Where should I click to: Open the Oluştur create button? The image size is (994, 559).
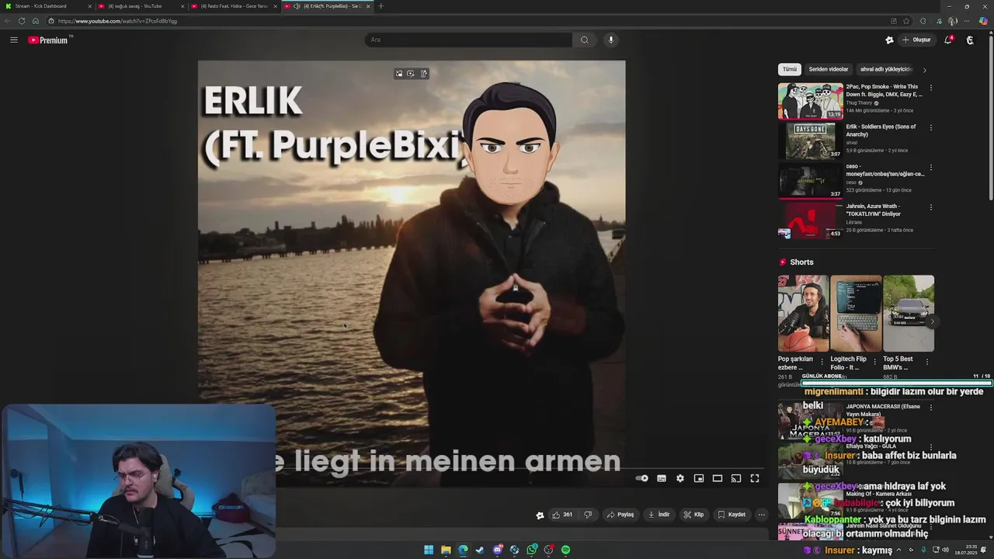(916, 40)
